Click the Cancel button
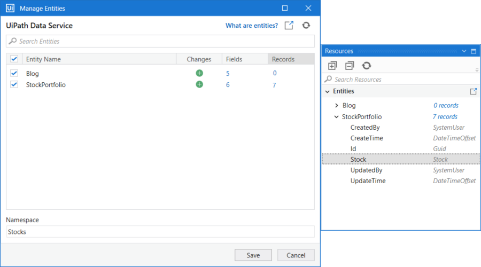This screenshot has width=481, height=267. (x=296, y=255)
